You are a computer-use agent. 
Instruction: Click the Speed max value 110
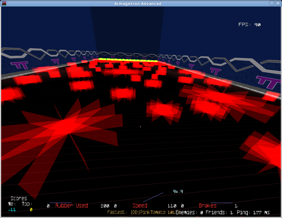[172, 206]
